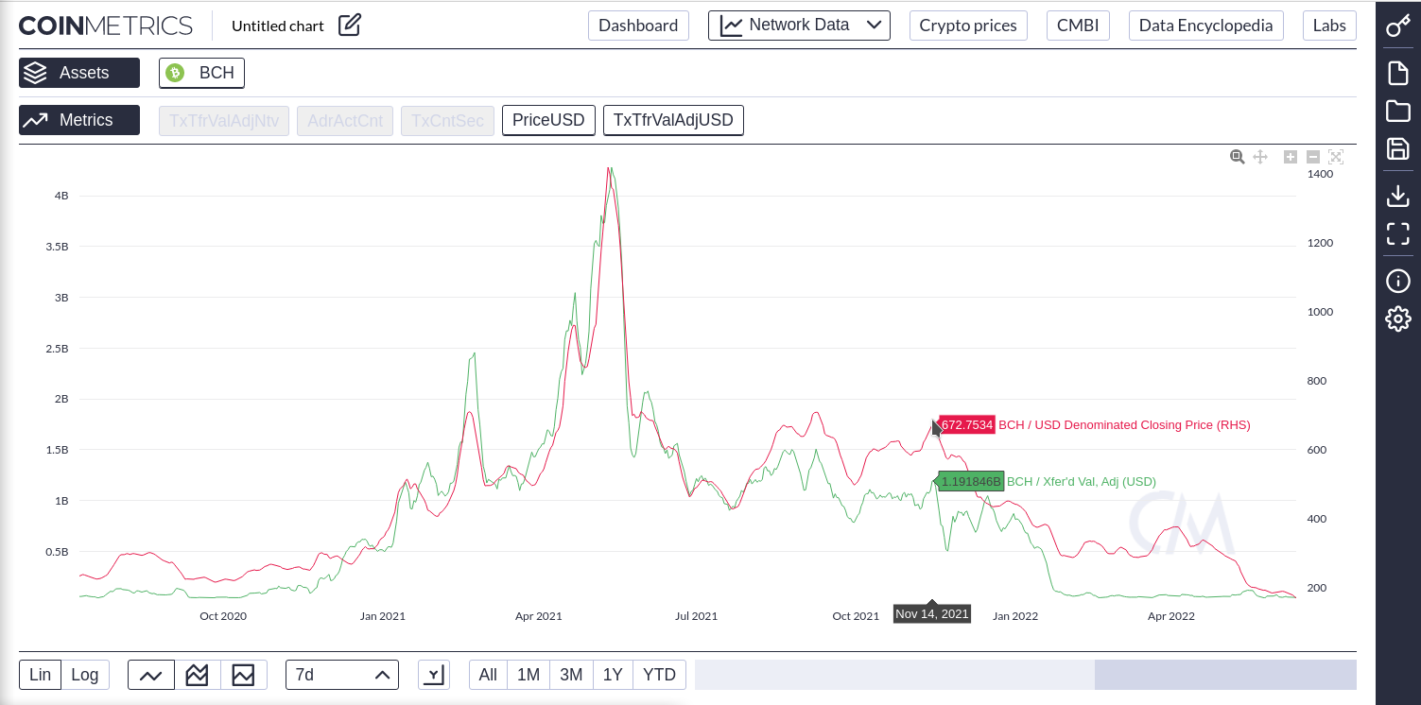Image resolution: width=1421 pixels, height=705 pixels.
Task: Switch to the filled area chart style
Action: (x=244, y=675)
